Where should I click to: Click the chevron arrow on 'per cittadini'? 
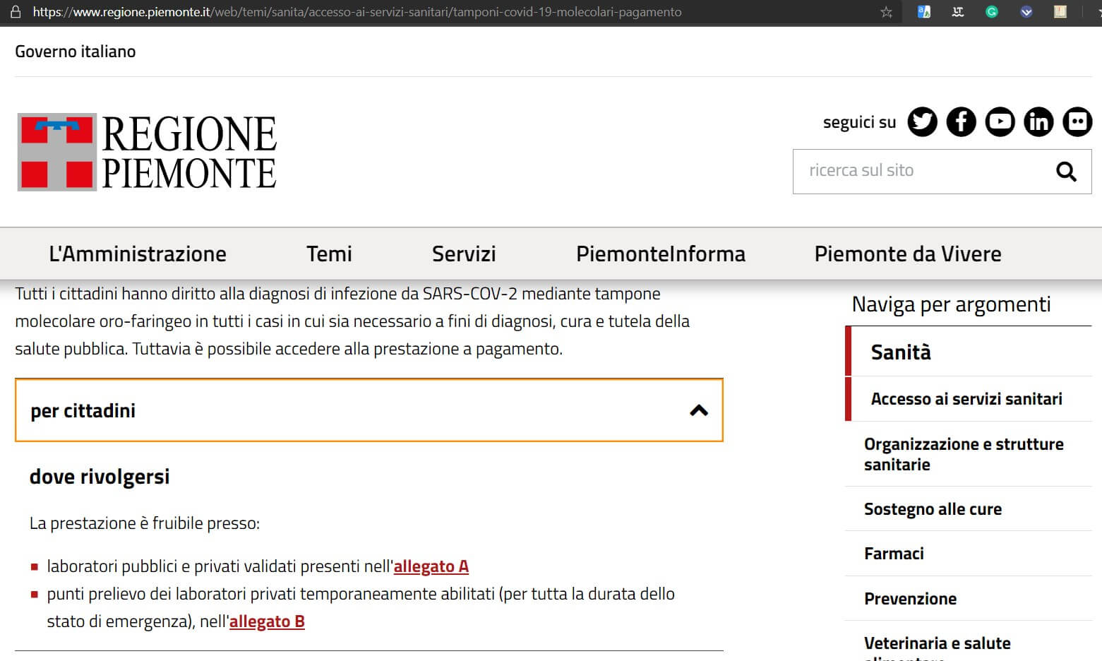[698, 410]
